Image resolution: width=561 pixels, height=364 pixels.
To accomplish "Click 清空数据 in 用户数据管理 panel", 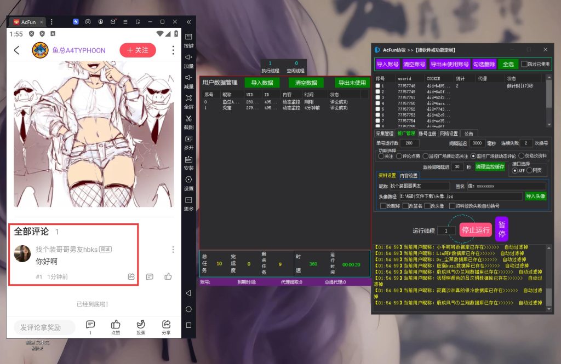I will point(306,83).
